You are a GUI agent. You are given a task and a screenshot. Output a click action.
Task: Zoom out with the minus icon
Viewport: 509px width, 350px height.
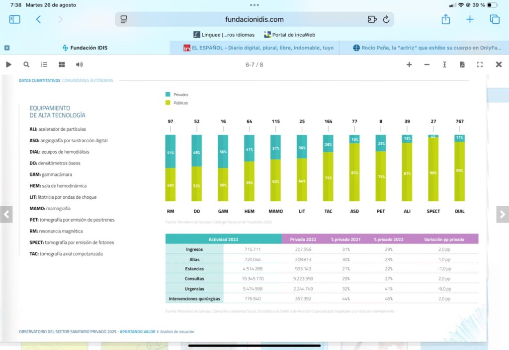pyautogui.click(x=426, y=64)
